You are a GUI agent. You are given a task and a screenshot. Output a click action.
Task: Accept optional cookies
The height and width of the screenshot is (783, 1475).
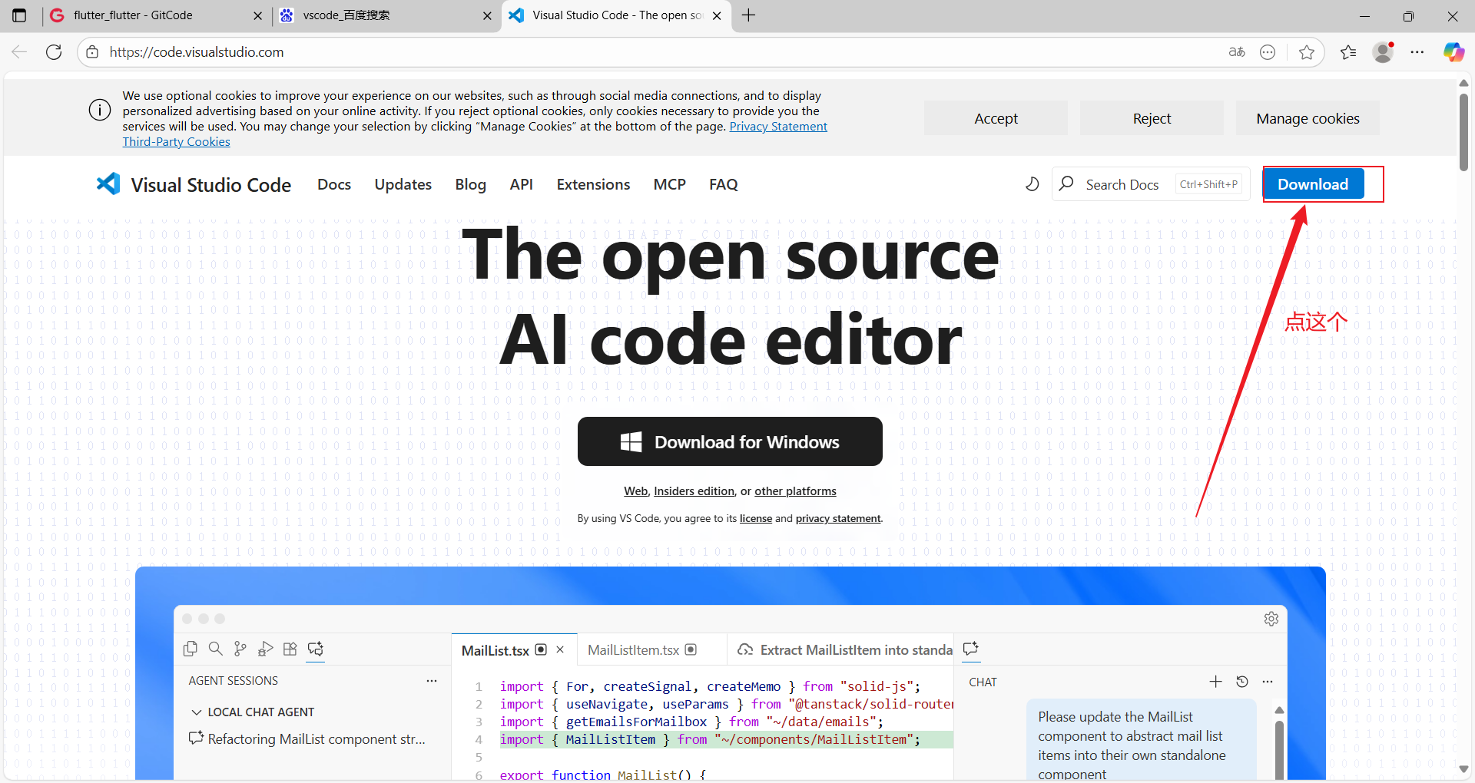pos(996,118)
